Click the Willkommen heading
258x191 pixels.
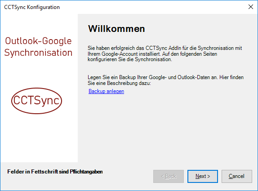116,29
